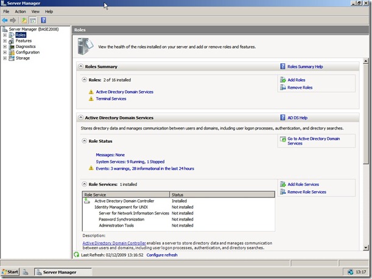Click the Role Service column header
The width and height of the screenshot is (372, 279).
point(126,195)
